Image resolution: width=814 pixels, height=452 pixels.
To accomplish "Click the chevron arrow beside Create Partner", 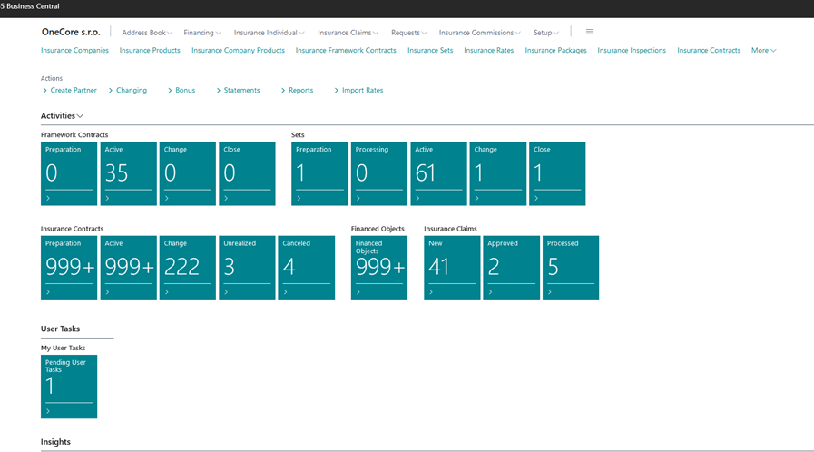I will click(x=45, y=91).
